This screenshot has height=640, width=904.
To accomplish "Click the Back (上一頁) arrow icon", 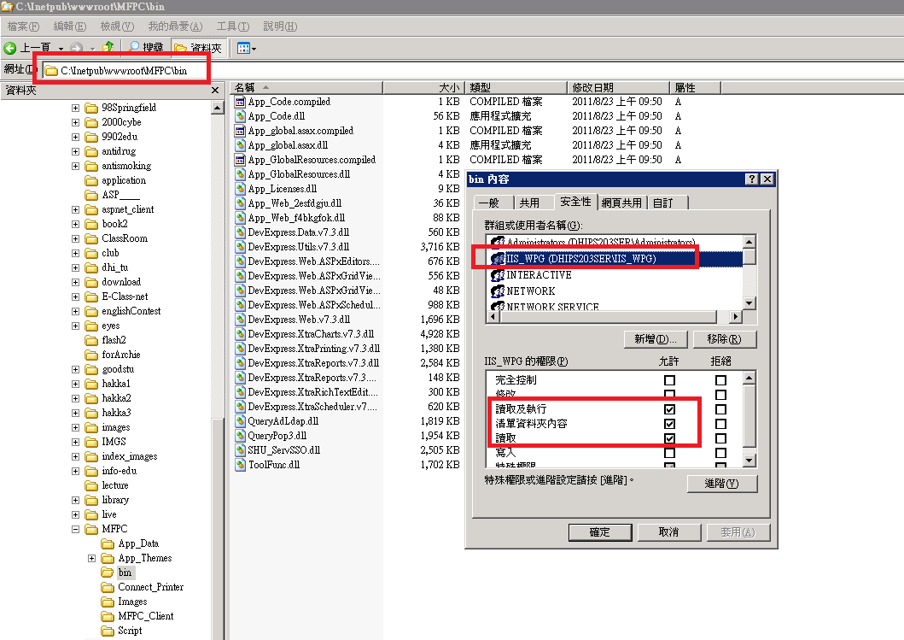I will (11, 48).
